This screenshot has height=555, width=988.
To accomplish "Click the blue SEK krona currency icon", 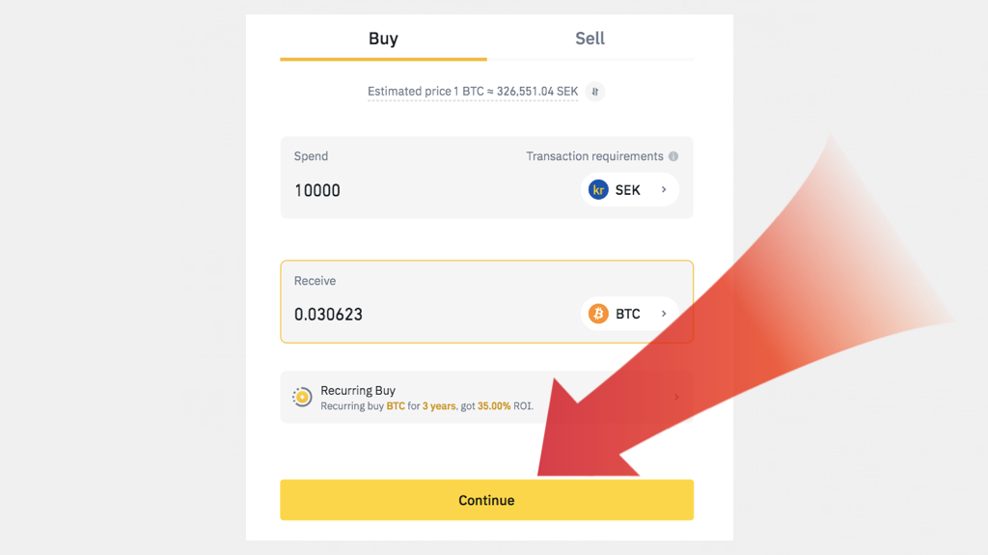I will pyautogui.click(x=598, y=190).
